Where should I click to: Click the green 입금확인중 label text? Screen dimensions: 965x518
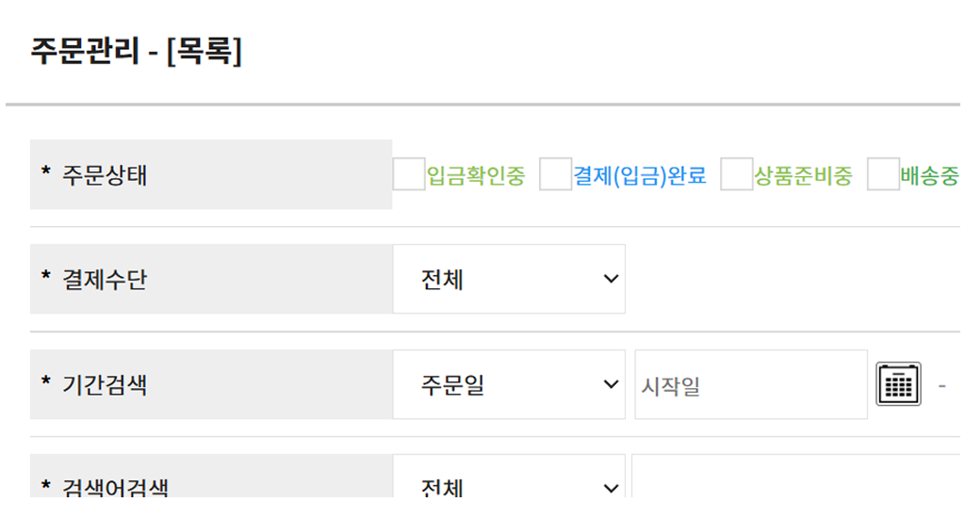pyautogui.click(x=476, y=175)
